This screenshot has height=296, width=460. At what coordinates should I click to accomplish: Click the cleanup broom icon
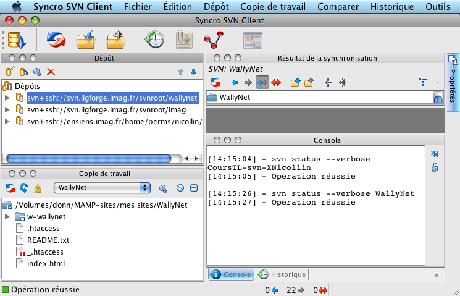(x=38, y=188)
